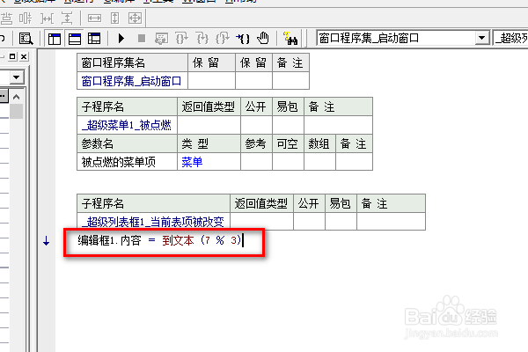Click remark cell of 窗口程序集_启动窗口 row

click(x=290, y=81)
